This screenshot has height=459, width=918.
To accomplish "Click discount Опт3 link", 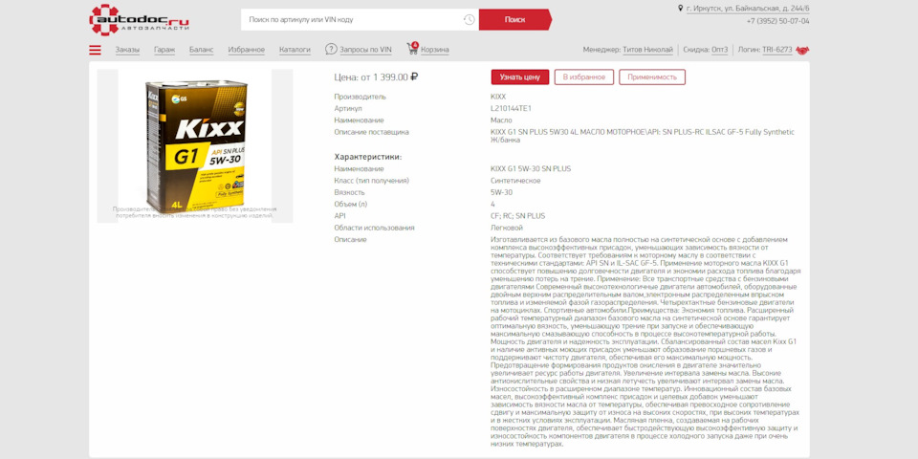I will tap(719, 50).
